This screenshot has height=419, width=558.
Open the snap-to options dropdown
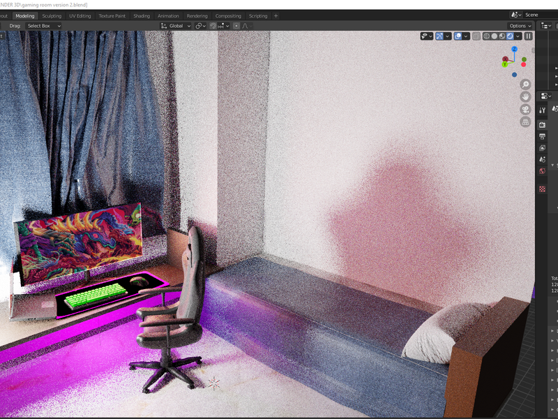pyautogui.click(x=223, y=26)
